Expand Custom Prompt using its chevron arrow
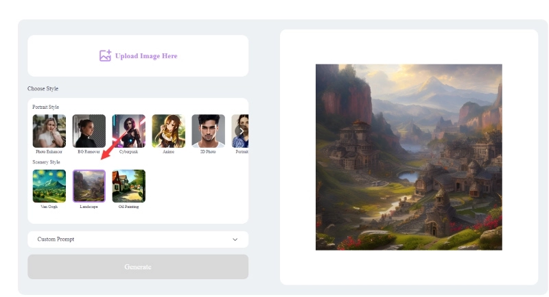 (x=235, y=240)
